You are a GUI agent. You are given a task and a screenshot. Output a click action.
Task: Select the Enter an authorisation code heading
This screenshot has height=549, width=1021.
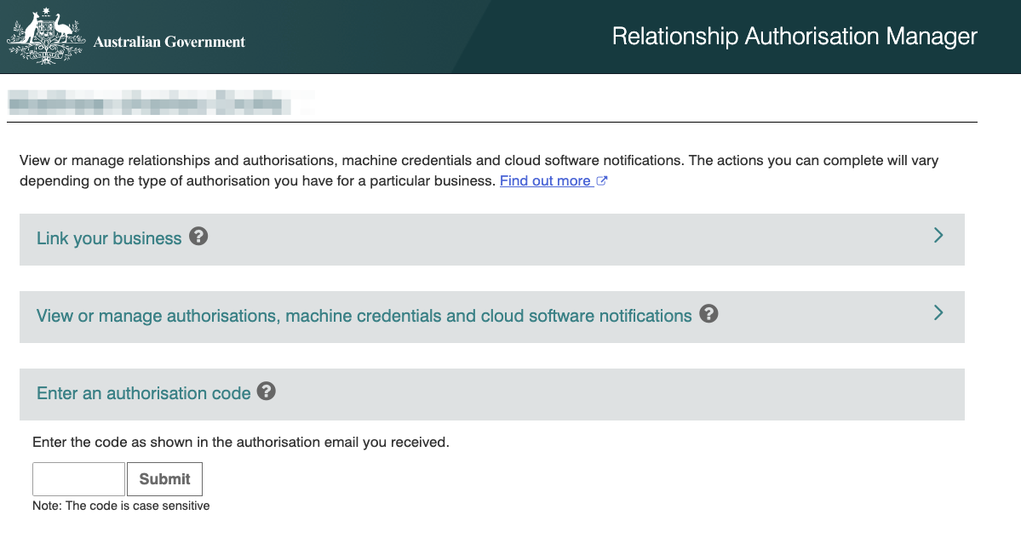(143, 393)
